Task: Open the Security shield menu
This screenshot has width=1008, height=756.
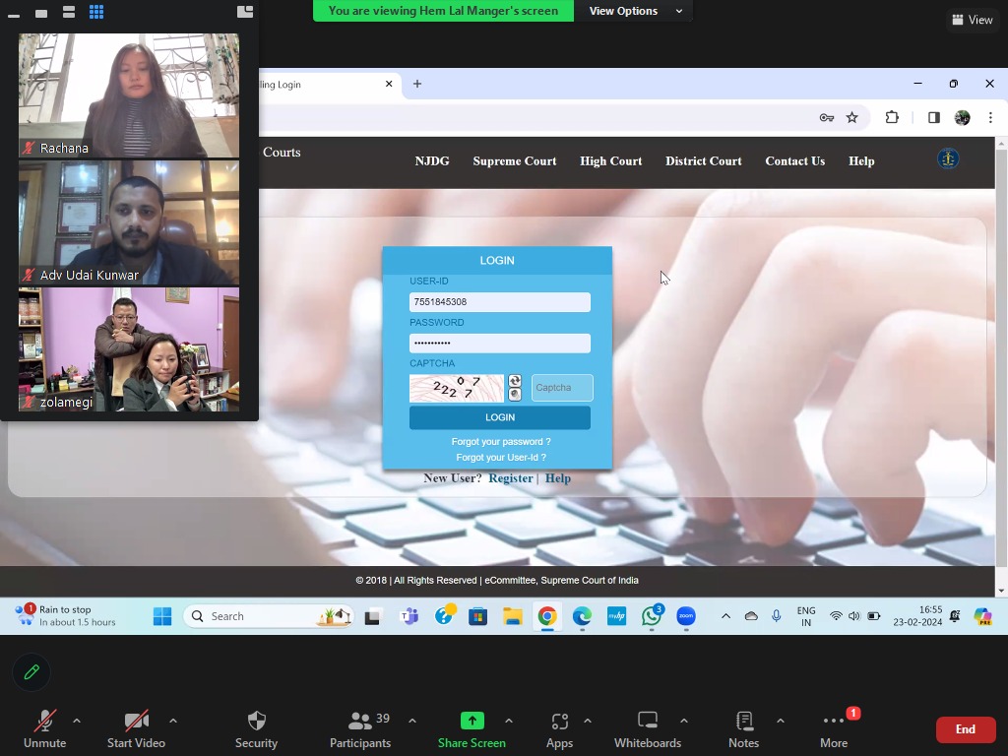Action: click(x=256, y=729)
